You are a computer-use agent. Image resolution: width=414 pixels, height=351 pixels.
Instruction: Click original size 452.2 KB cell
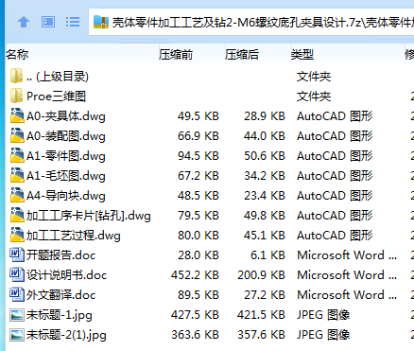195,275
